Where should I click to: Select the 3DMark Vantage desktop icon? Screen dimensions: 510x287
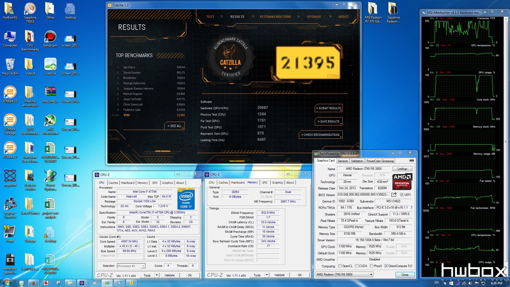coord(10,124)
